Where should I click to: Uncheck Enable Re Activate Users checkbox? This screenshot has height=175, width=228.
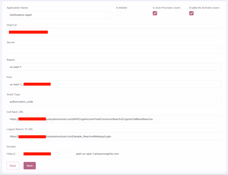pyautogui.click(x=191, y=13)
